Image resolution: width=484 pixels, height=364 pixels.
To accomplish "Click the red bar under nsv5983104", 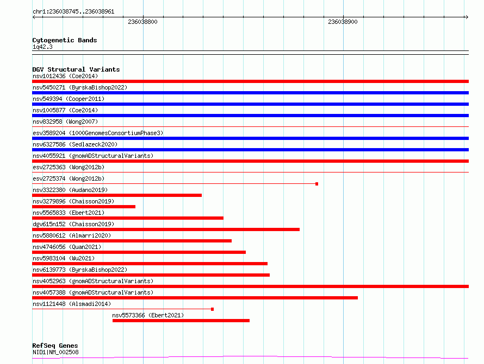I will click(150, 264).
